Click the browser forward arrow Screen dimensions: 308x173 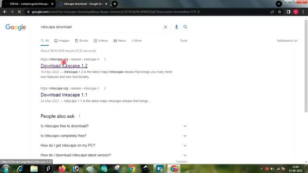[x=12, y=12]
